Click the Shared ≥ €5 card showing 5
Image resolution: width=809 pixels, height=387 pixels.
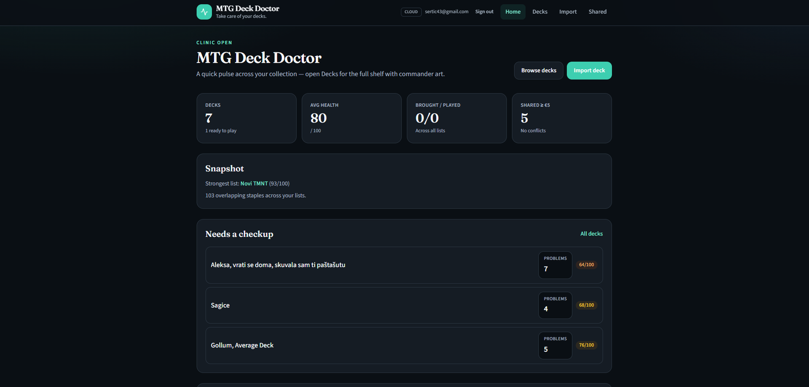coord(562,118)
